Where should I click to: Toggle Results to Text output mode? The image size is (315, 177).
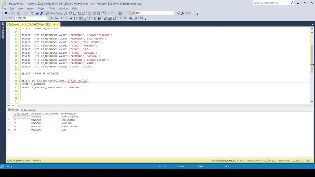coord(106,18)
